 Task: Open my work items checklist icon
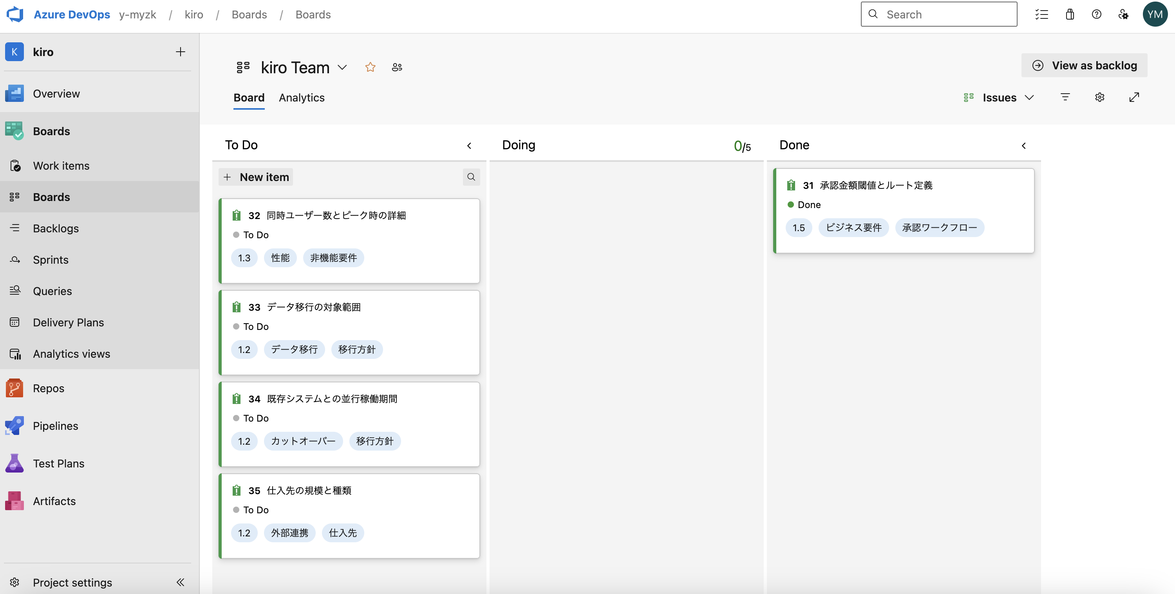click(1041, 14)
